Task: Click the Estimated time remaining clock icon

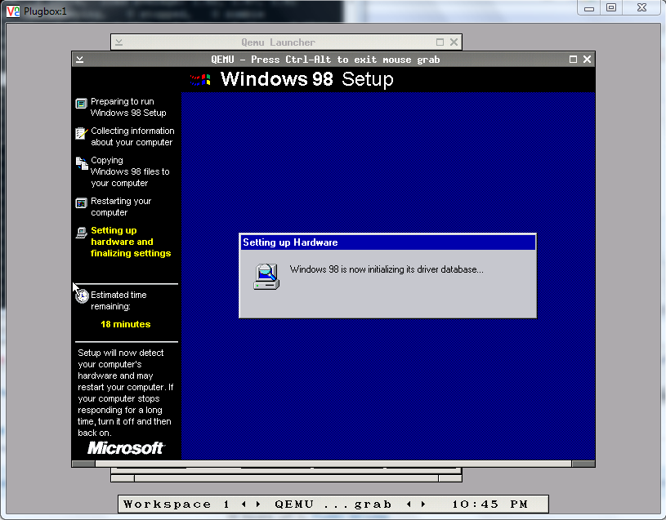Action: point(82,296)
